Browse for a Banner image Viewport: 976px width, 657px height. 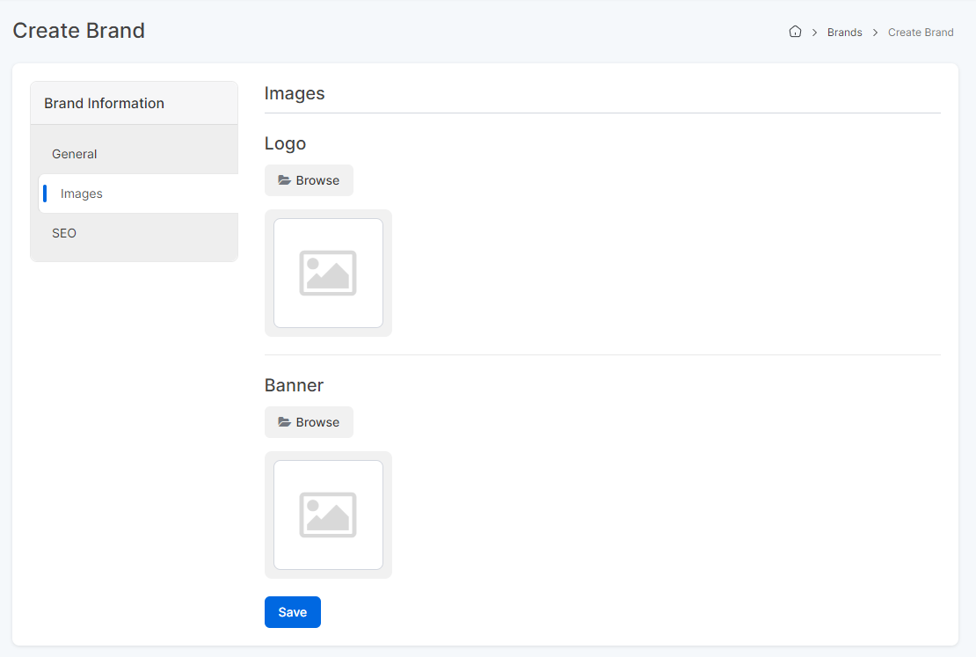(309, 422)
